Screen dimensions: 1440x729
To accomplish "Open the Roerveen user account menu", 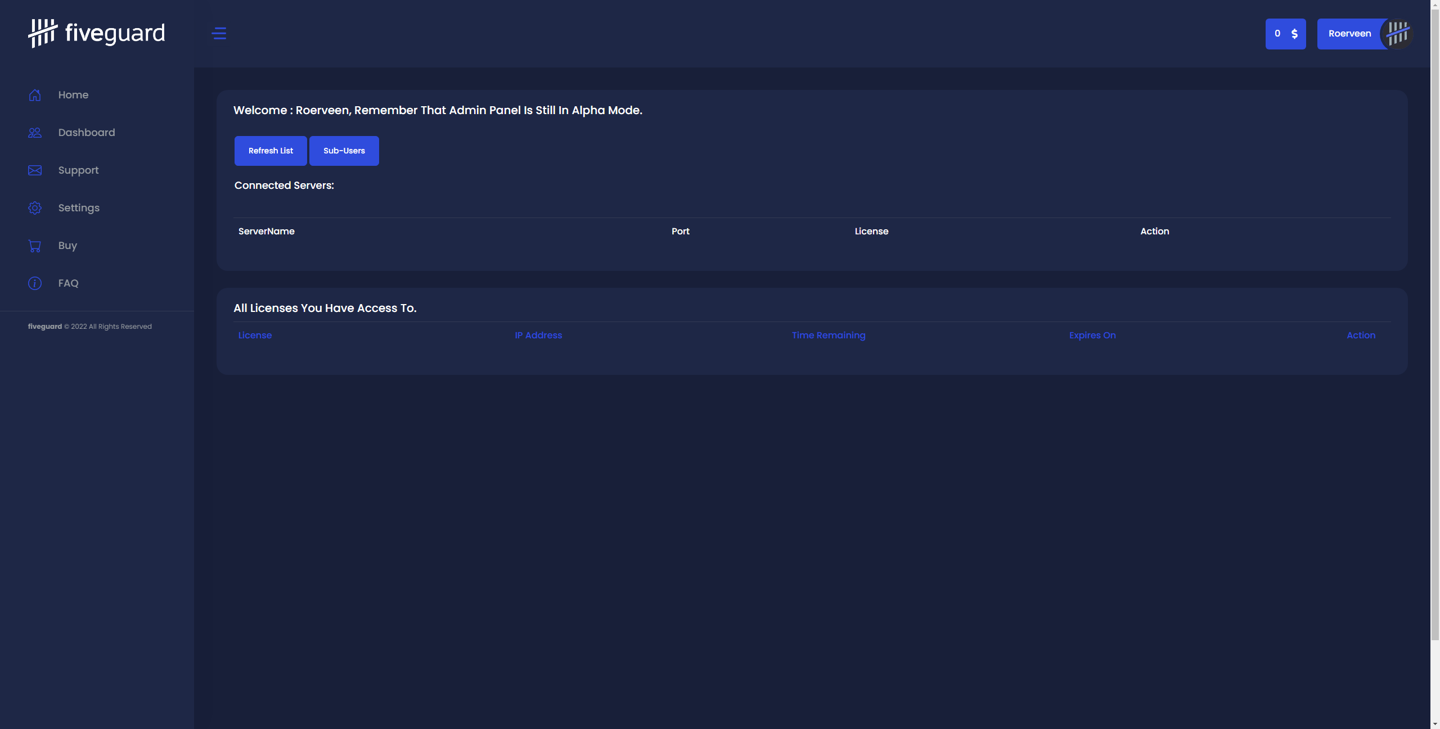I will point(1349,34).
